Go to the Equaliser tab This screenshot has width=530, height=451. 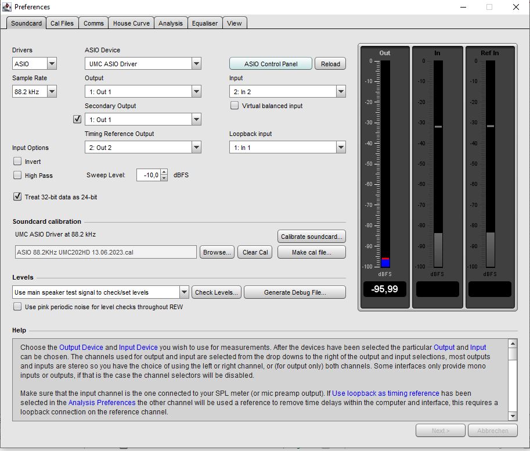click(x=205, y=23)
